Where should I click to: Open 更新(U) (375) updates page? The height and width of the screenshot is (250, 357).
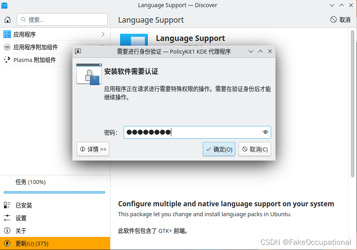click(55, 243)
